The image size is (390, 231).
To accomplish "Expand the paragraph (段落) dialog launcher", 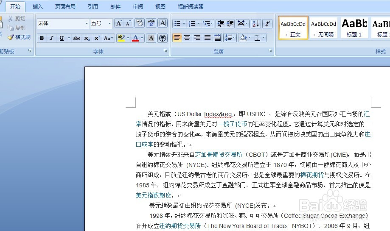I will [270, 50].
